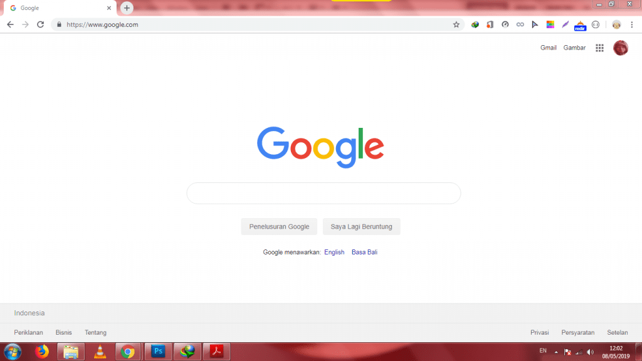Click the browser forward arrow
This screenshot has height=361, width=642.
[x=25, y=24]
